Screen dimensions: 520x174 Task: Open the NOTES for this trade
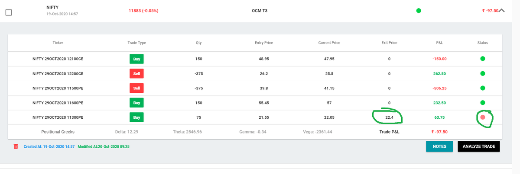[439, 146]
